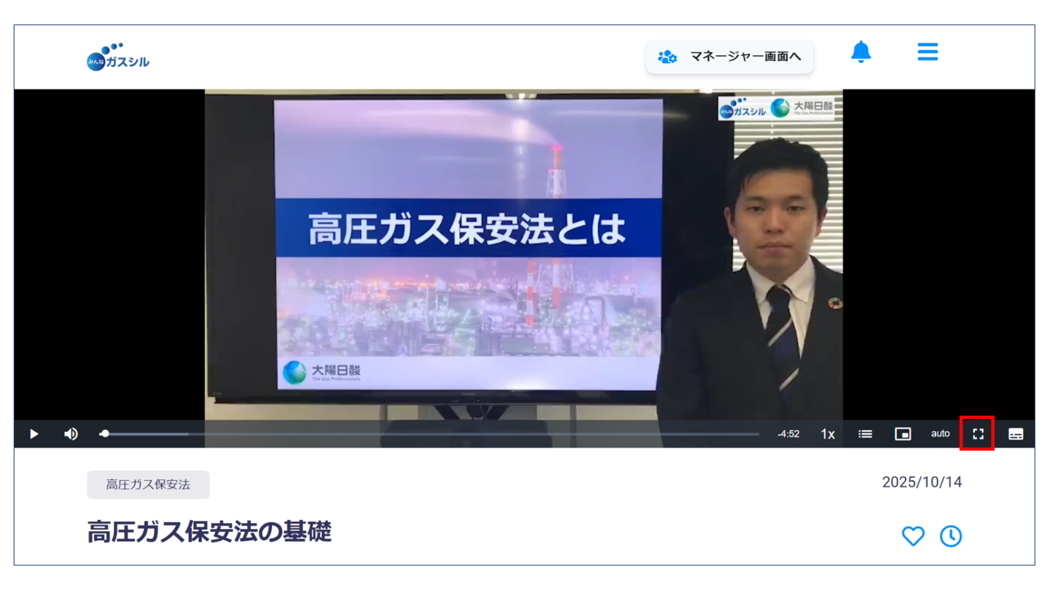Open the watch history clock icon

(950, 536)
